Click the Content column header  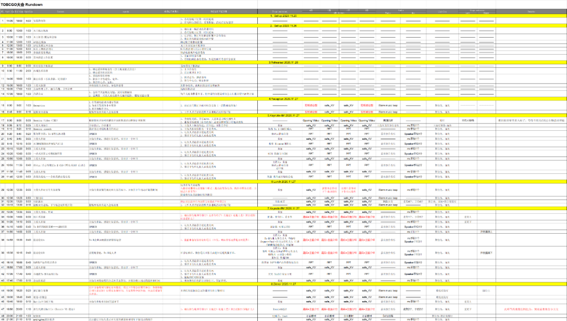(x=61, y=11)
